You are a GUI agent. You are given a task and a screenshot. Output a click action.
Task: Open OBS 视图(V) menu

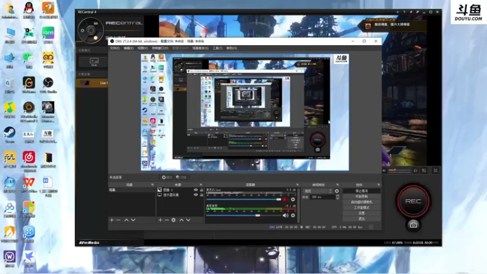click(142, 48)
